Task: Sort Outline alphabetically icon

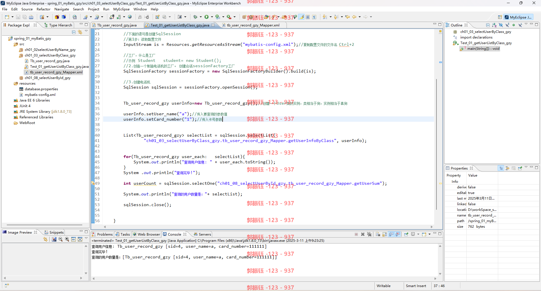Action: point(494,25)
